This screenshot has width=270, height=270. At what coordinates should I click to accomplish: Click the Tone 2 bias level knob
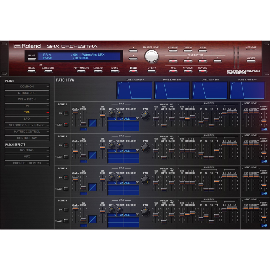112,146
